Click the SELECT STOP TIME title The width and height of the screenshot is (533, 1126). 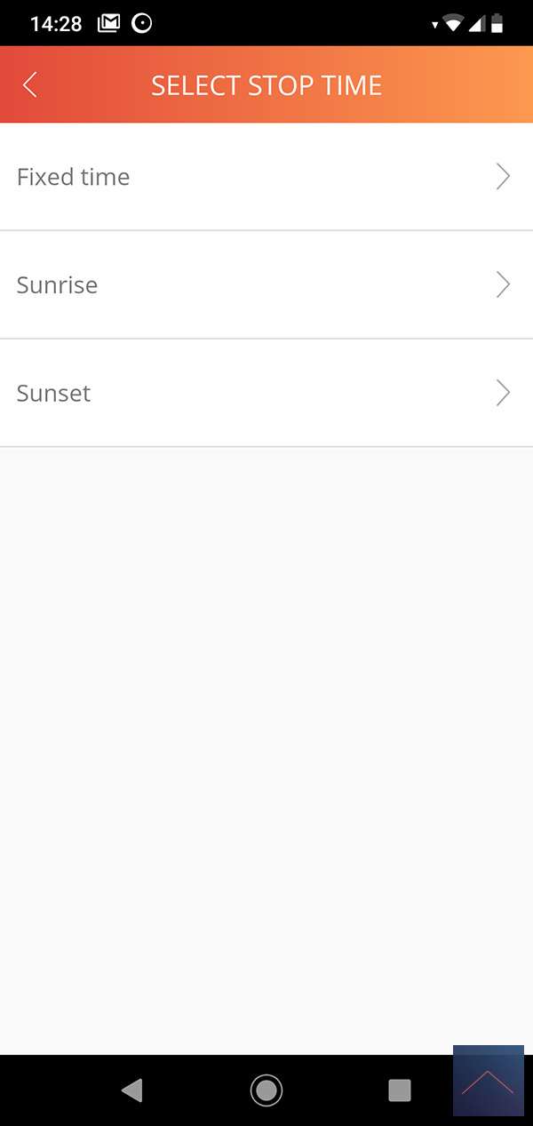pyautogui.click(x=266, y=85)
